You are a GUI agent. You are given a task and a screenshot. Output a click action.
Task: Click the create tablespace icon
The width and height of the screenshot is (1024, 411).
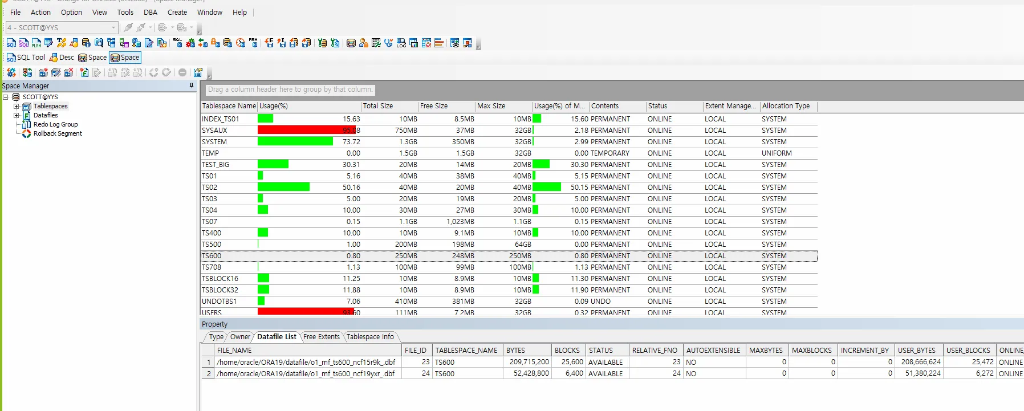click(43, 72)
